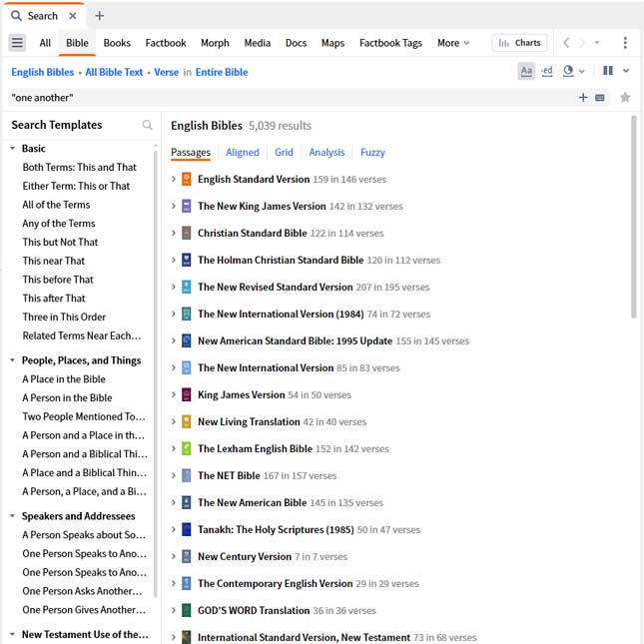Open the Fuzzy results view

(372, 153)
